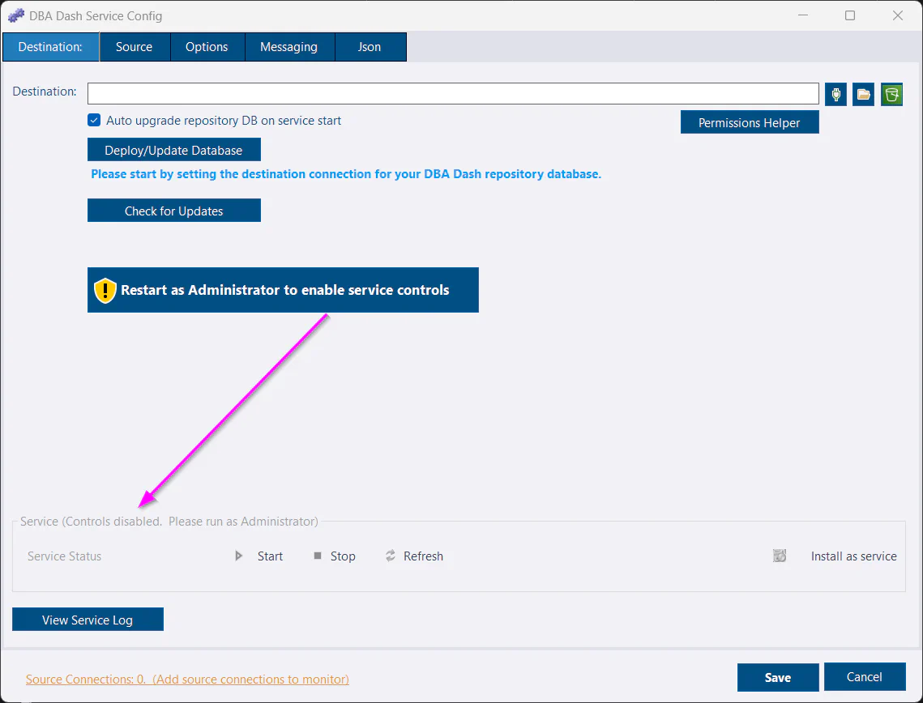Open the Permissions Helper
The width and height of the screenshot is (923, 703).
coord(749,121)
